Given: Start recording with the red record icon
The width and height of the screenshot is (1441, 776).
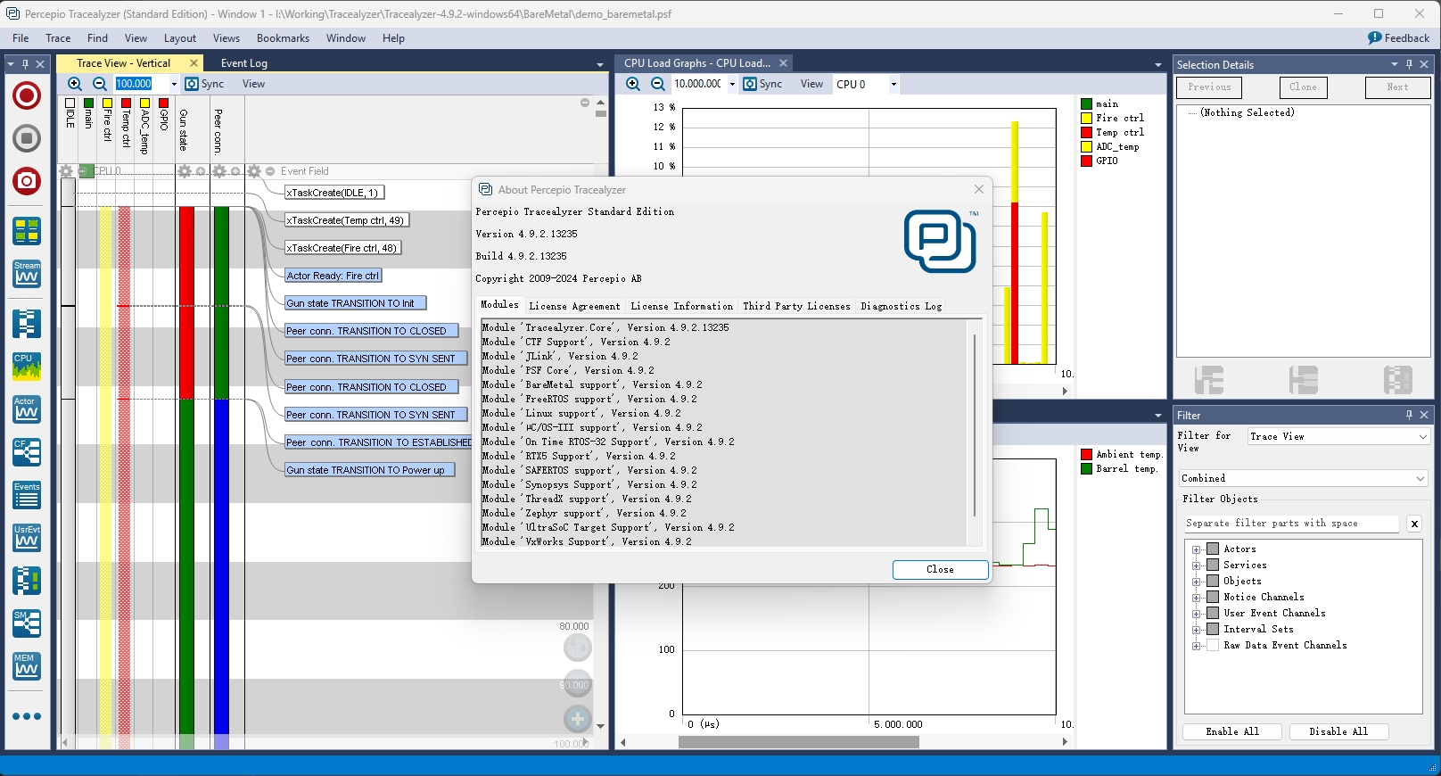Looking at the screenshot, I should coord(27,95).
